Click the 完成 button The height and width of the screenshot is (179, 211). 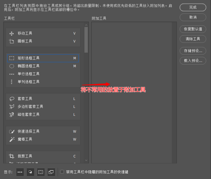point(193,7)
